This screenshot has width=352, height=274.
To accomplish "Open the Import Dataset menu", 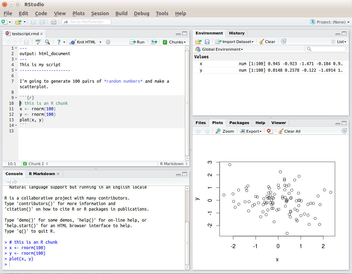I will click(234, 41).
